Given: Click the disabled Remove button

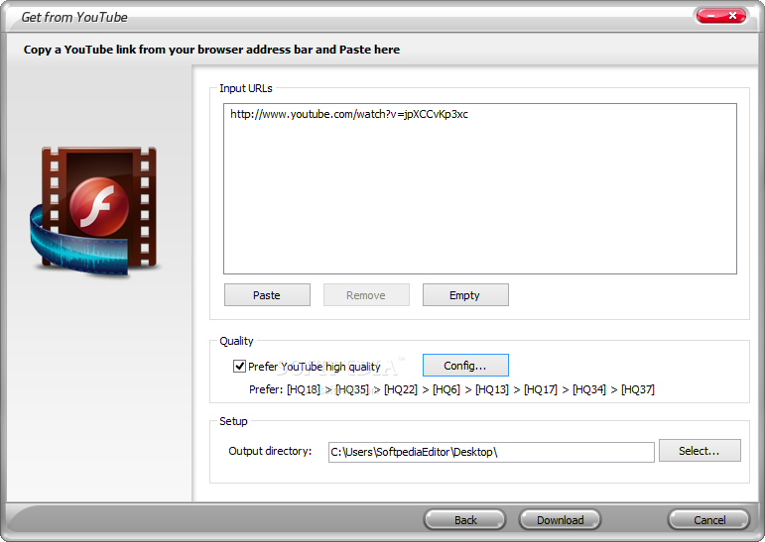Looking at the screenshot, I should click(366, 295).
